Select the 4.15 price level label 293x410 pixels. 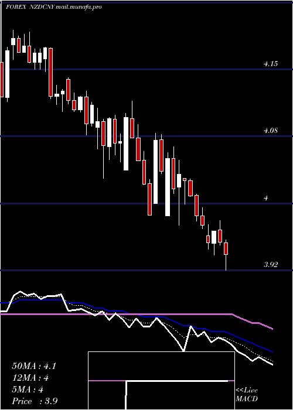click(x=271, y=64)
